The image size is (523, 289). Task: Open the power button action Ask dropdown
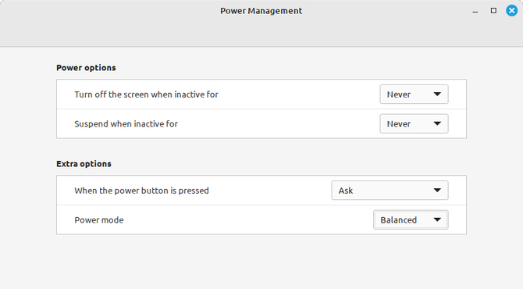click(x=390, y=191)
